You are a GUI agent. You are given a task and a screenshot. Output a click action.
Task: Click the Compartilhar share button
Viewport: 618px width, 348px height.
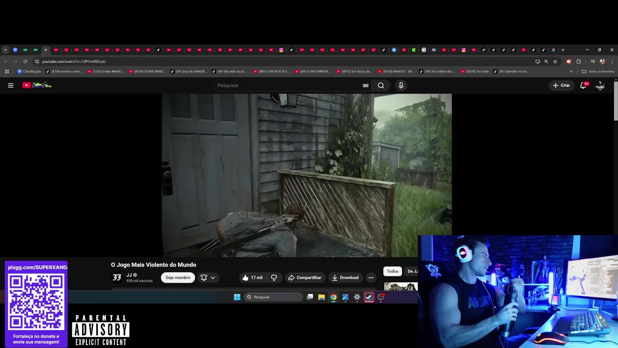[305, 277]
